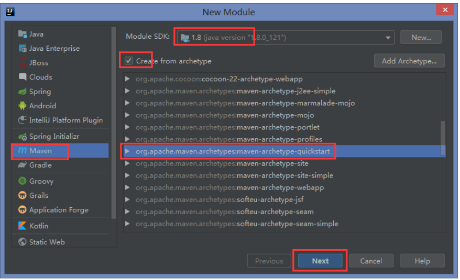Expand maven-archetype-site-simple node

coord(127,175)
